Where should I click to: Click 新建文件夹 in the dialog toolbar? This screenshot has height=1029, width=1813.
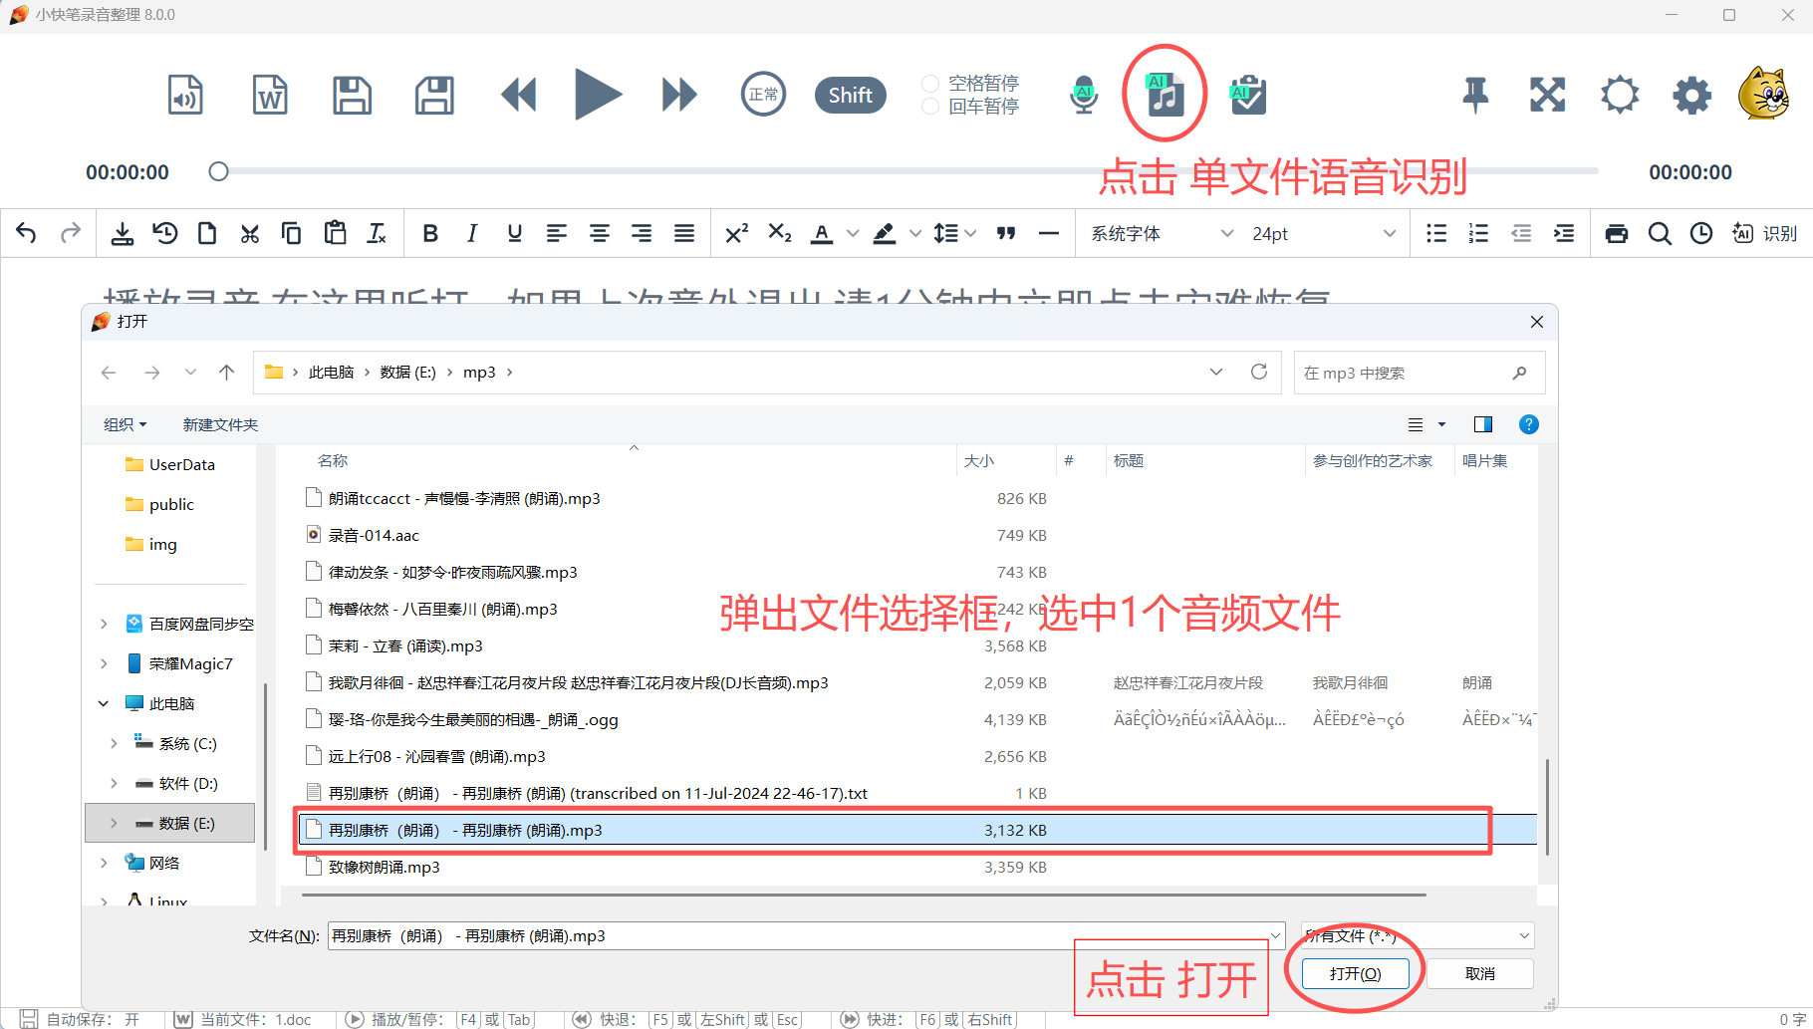coord(220,424)
